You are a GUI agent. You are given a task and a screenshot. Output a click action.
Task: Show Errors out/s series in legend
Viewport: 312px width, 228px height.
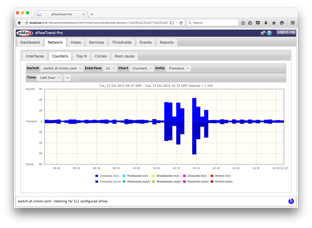tap(224, 182)
